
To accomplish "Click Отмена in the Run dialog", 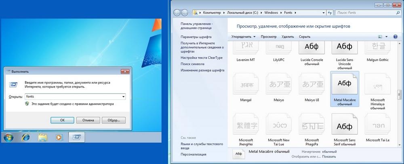I will pos(88,120).
